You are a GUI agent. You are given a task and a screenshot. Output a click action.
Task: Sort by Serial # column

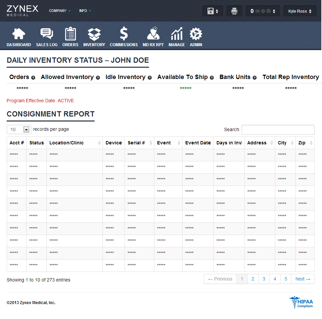click(139, 143)
